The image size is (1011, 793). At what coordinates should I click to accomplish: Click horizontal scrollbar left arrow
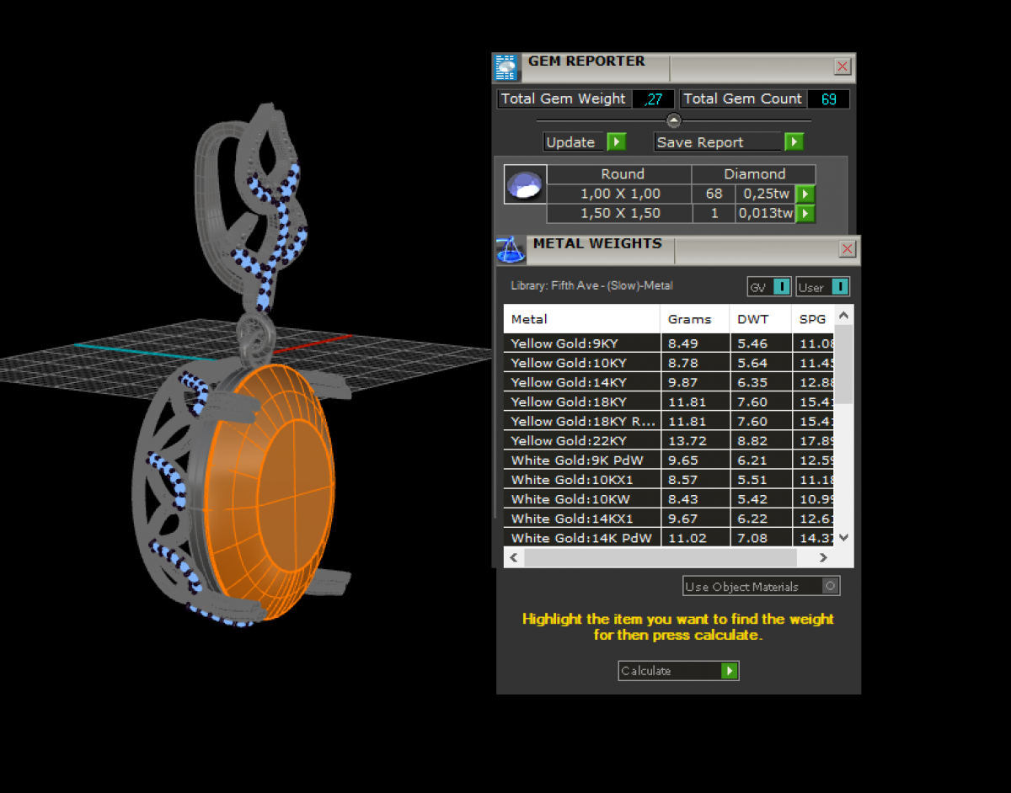click(x=514, y=557)
